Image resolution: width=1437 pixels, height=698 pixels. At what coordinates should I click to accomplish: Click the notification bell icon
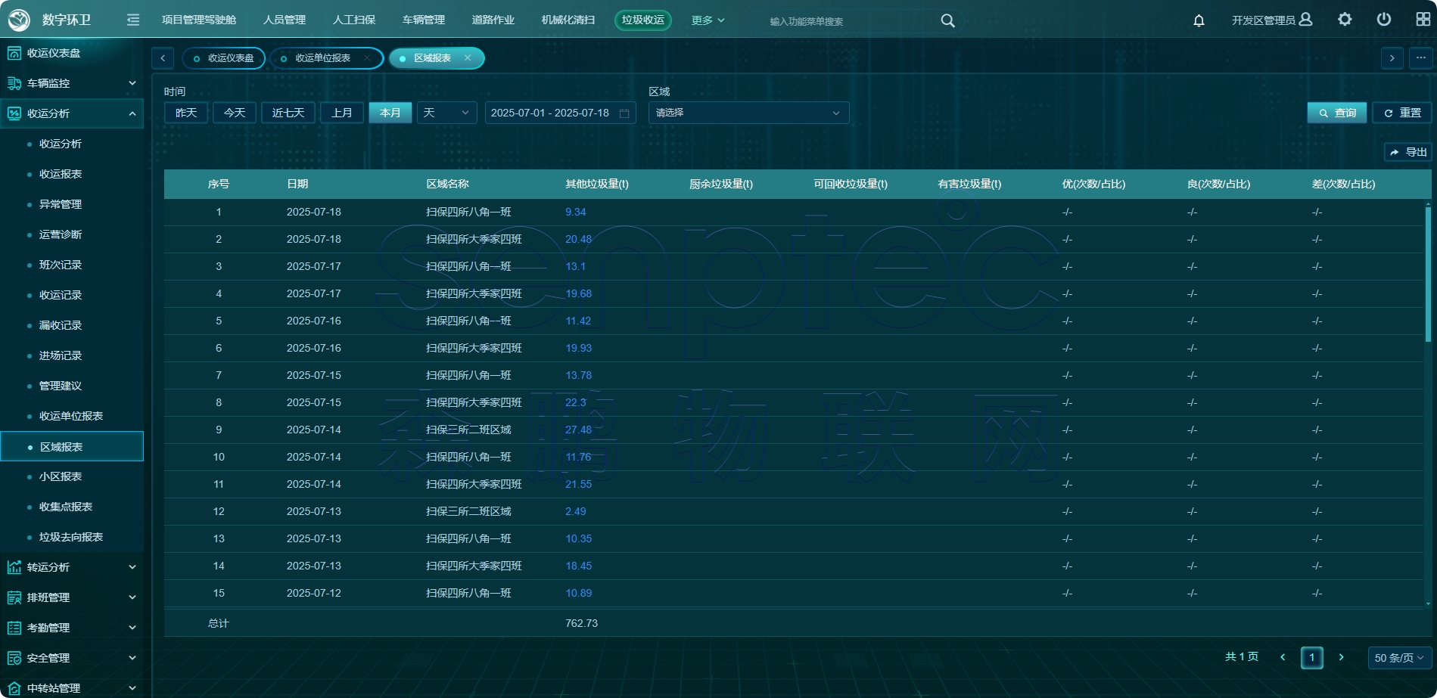coord(1199,20)
